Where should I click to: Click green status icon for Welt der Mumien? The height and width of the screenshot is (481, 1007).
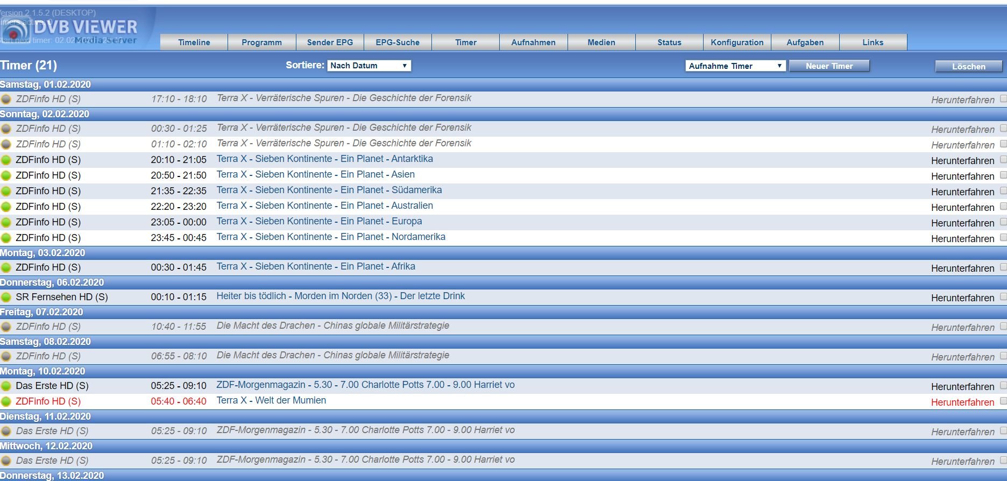tap(6, 401)
